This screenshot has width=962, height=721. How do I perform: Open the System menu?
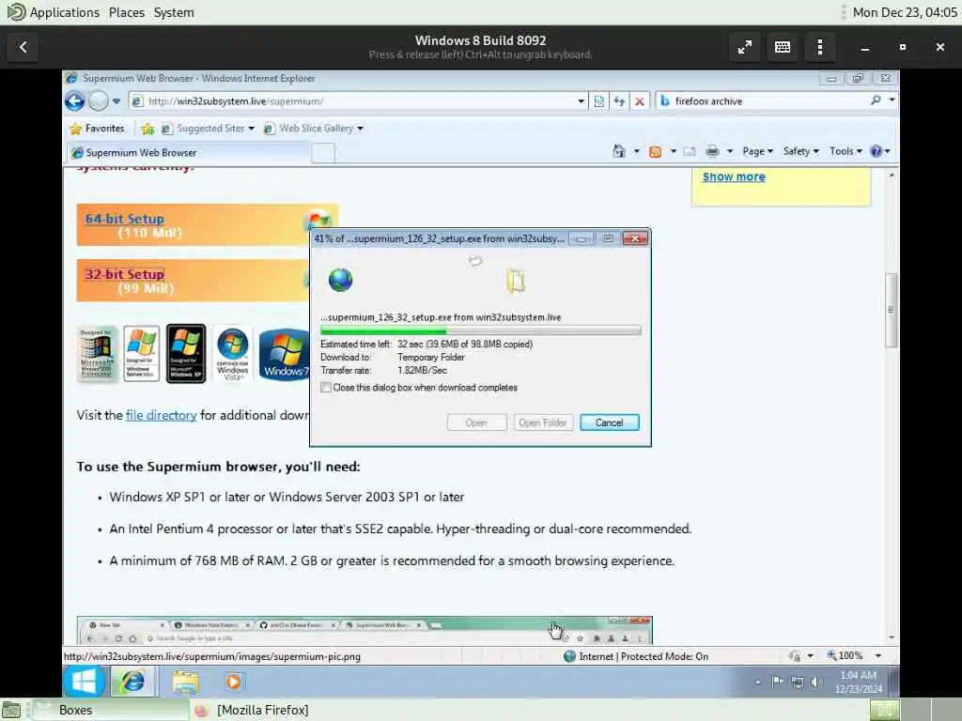174,12
